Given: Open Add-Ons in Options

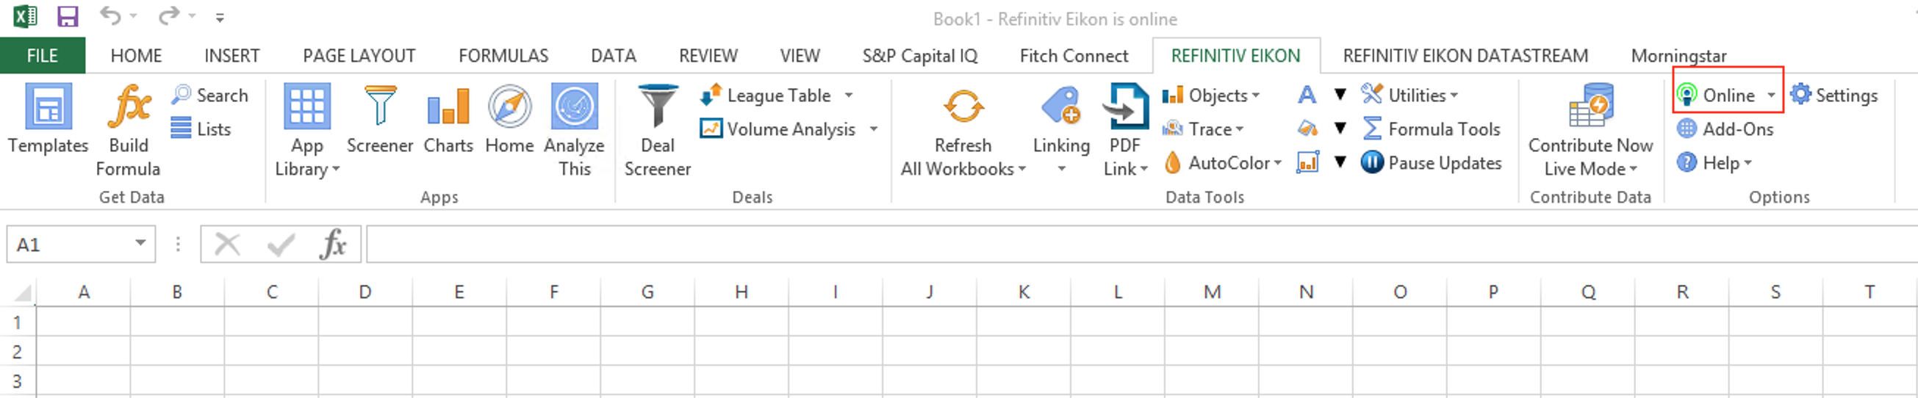Looking at the screenshot, I should point(1725,129).
